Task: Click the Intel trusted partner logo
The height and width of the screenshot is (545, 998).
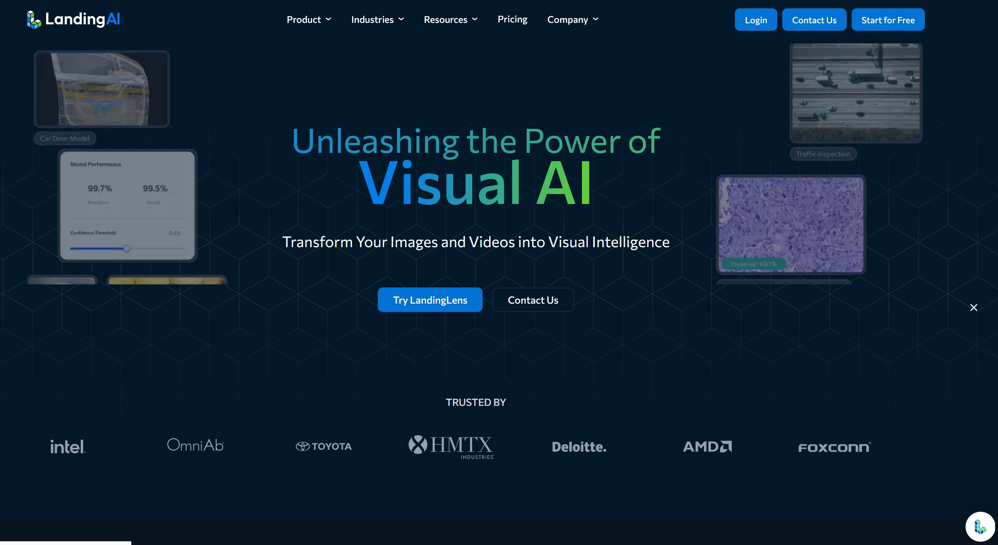Action: click(67, 445)
